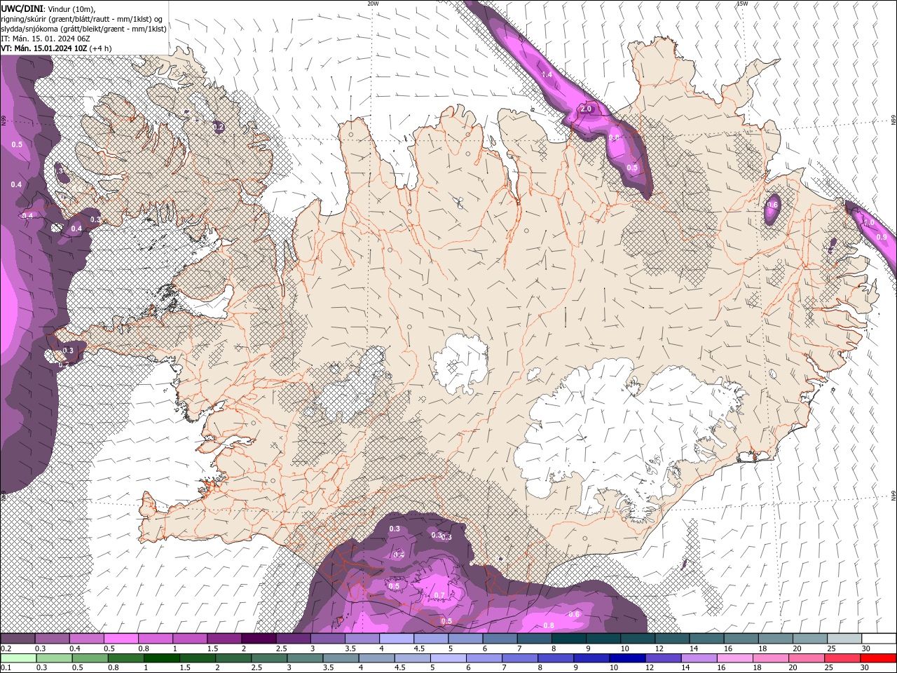The height and width of the screenshot is (673, 897).
Task: Select upper scale swatch starting at 4
Action: (x=396, y=639)
